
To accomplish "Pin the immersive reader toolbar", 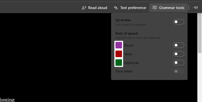I will pos(195,8).
